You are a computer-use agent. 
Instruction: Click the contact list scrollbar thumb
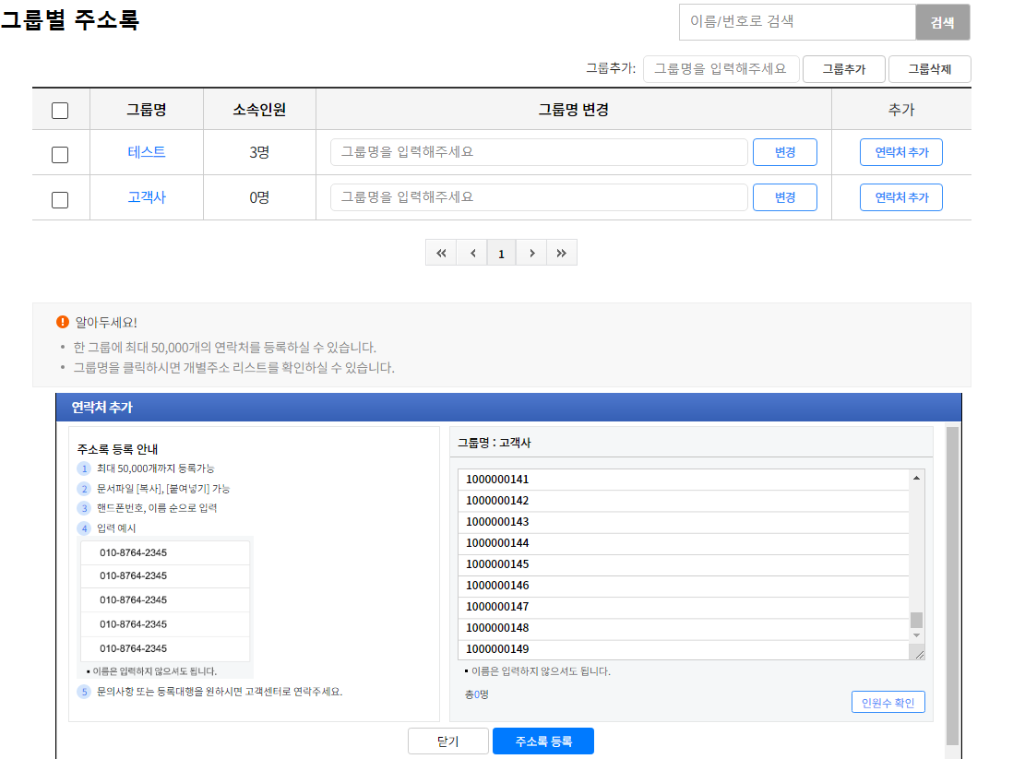click(916, 620)
